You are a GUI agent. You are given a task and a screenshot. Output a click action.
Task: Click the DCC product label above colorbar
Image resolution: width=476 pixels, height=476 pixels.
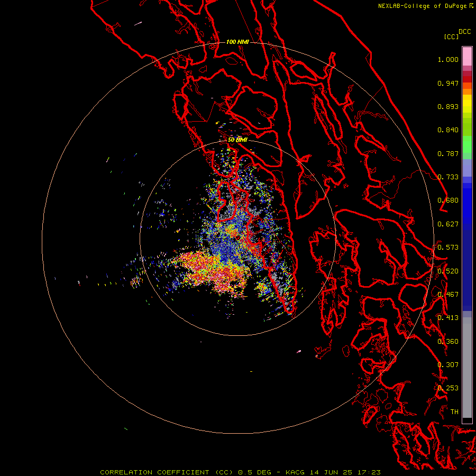[x=464, y=32]
